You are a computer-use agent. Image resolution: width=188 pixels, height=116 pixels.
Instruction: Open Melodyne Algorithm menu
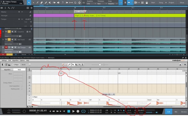pos(15,61)
